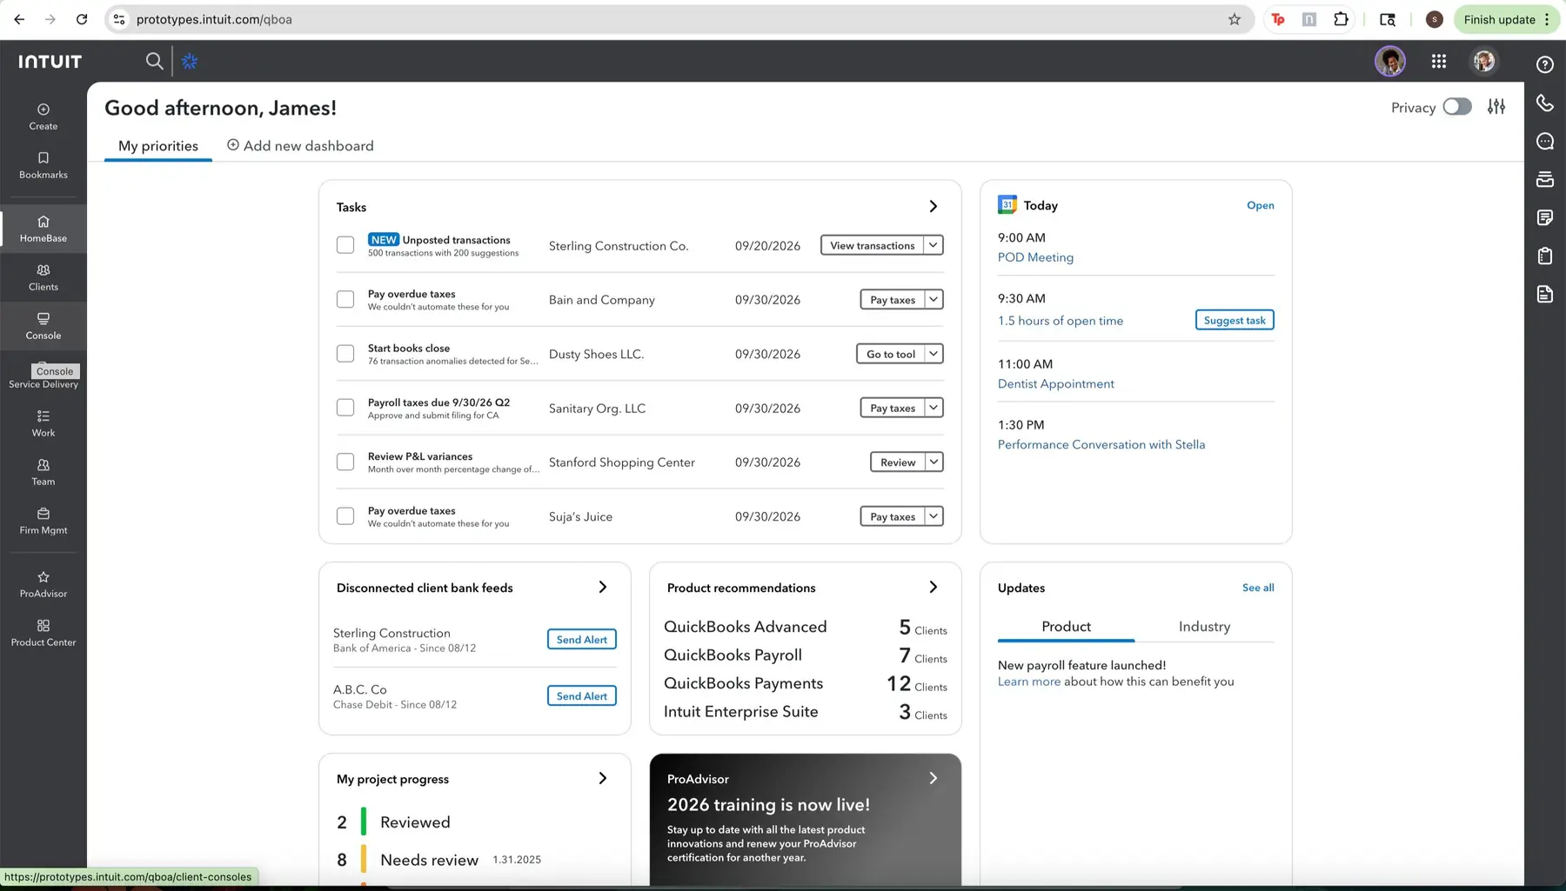Click the phone icon in right rail
The image size is (1566, 891).
tap(1545, 103)
